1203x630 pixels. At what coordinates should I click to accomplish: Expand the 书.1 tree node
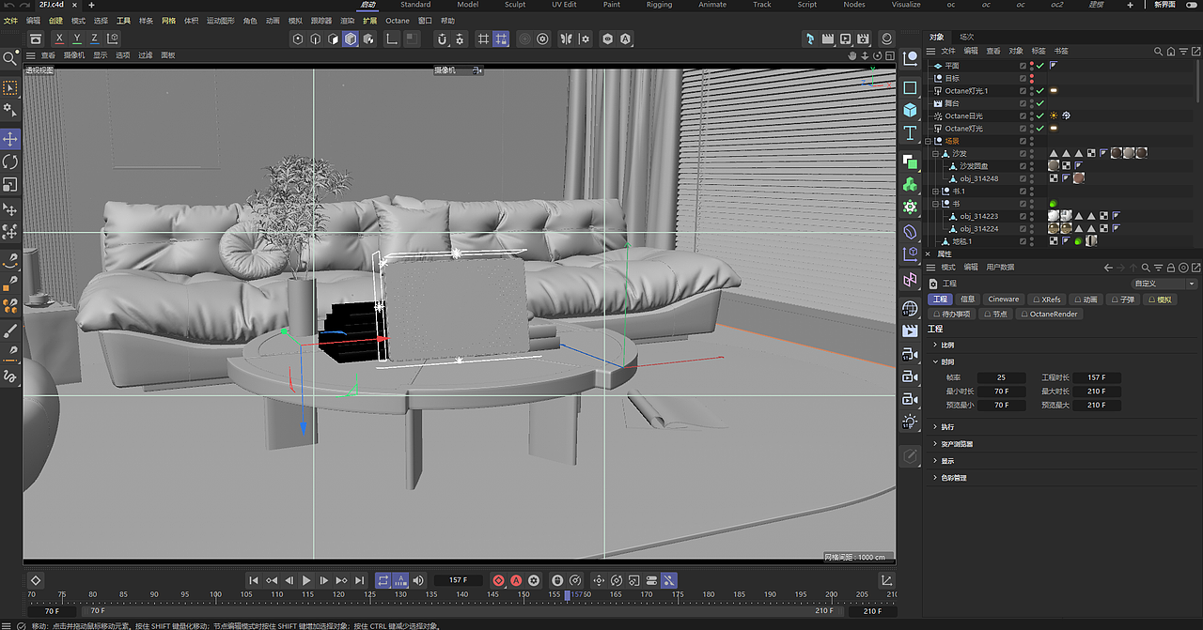click(935, 191)
